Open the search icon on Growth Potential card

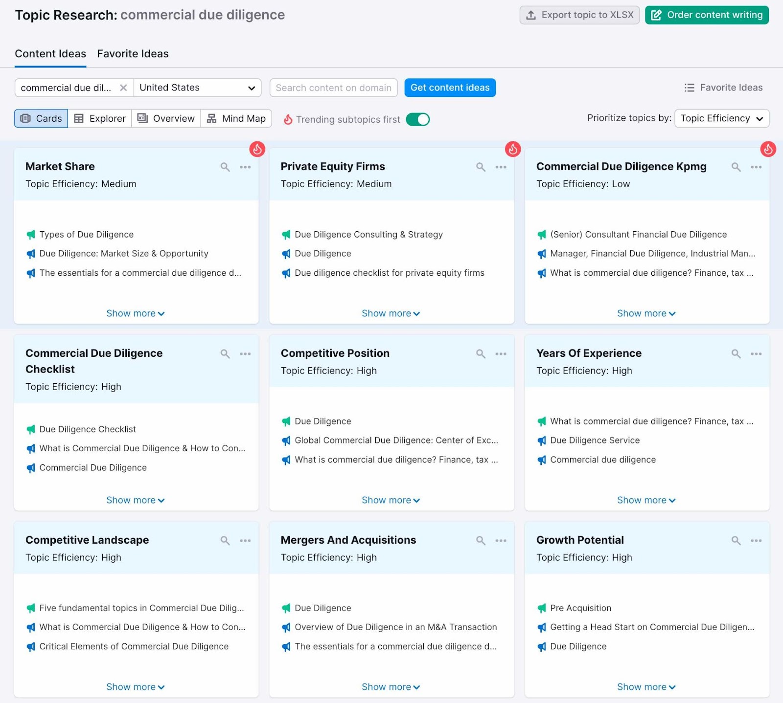[736, 541]
